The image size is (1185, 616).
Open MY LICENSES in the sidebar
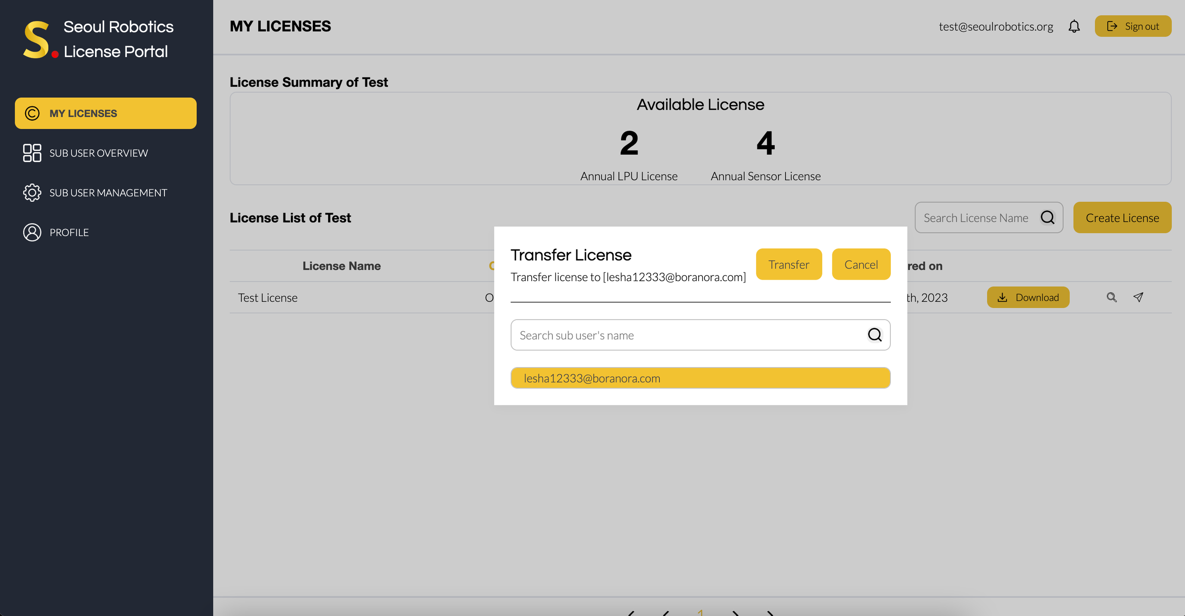[106, 113]
